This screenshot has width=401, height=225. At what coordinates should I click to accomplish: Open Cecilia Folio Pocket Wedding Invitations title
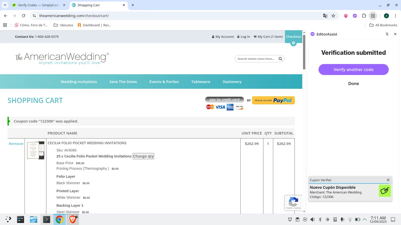click(x=87, y=143)
